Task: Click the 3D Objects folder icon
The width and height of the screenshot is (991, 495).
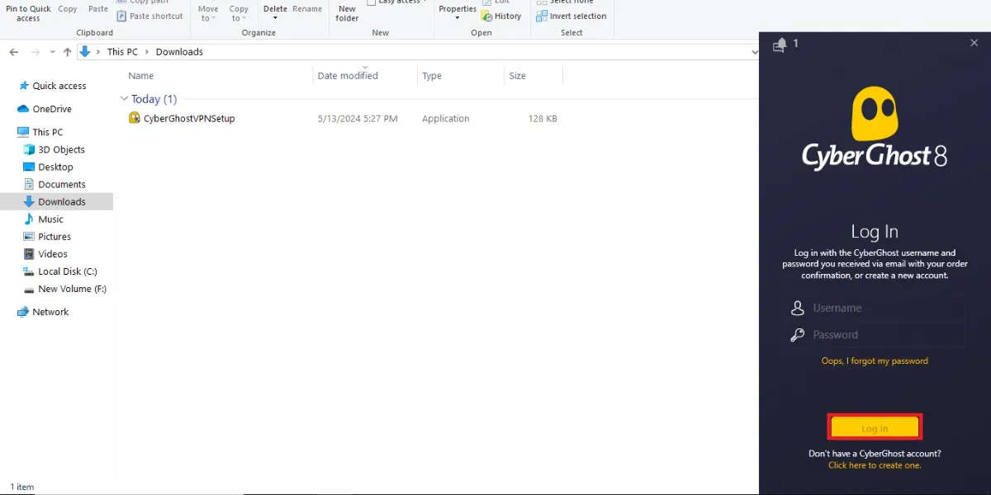Action: [30, 149]
